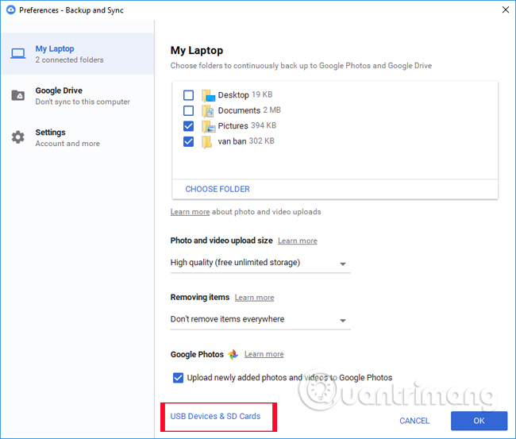Click CHOOSE FOLDER

pyautogui.click(x=218, y=189)
